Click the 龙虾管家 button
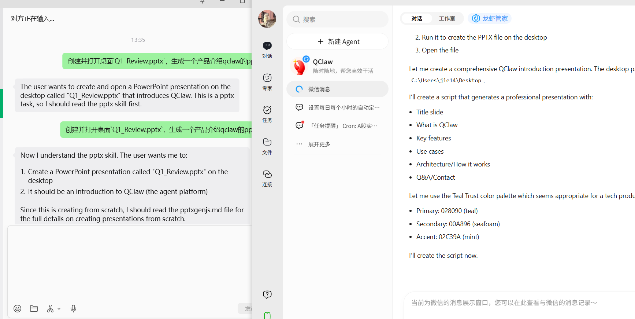 (490, 18)
